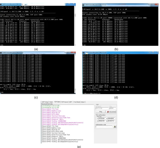Click '[Send MMU] TTA-Test' log line
This screenshot has height=148, width=160.
50,109
